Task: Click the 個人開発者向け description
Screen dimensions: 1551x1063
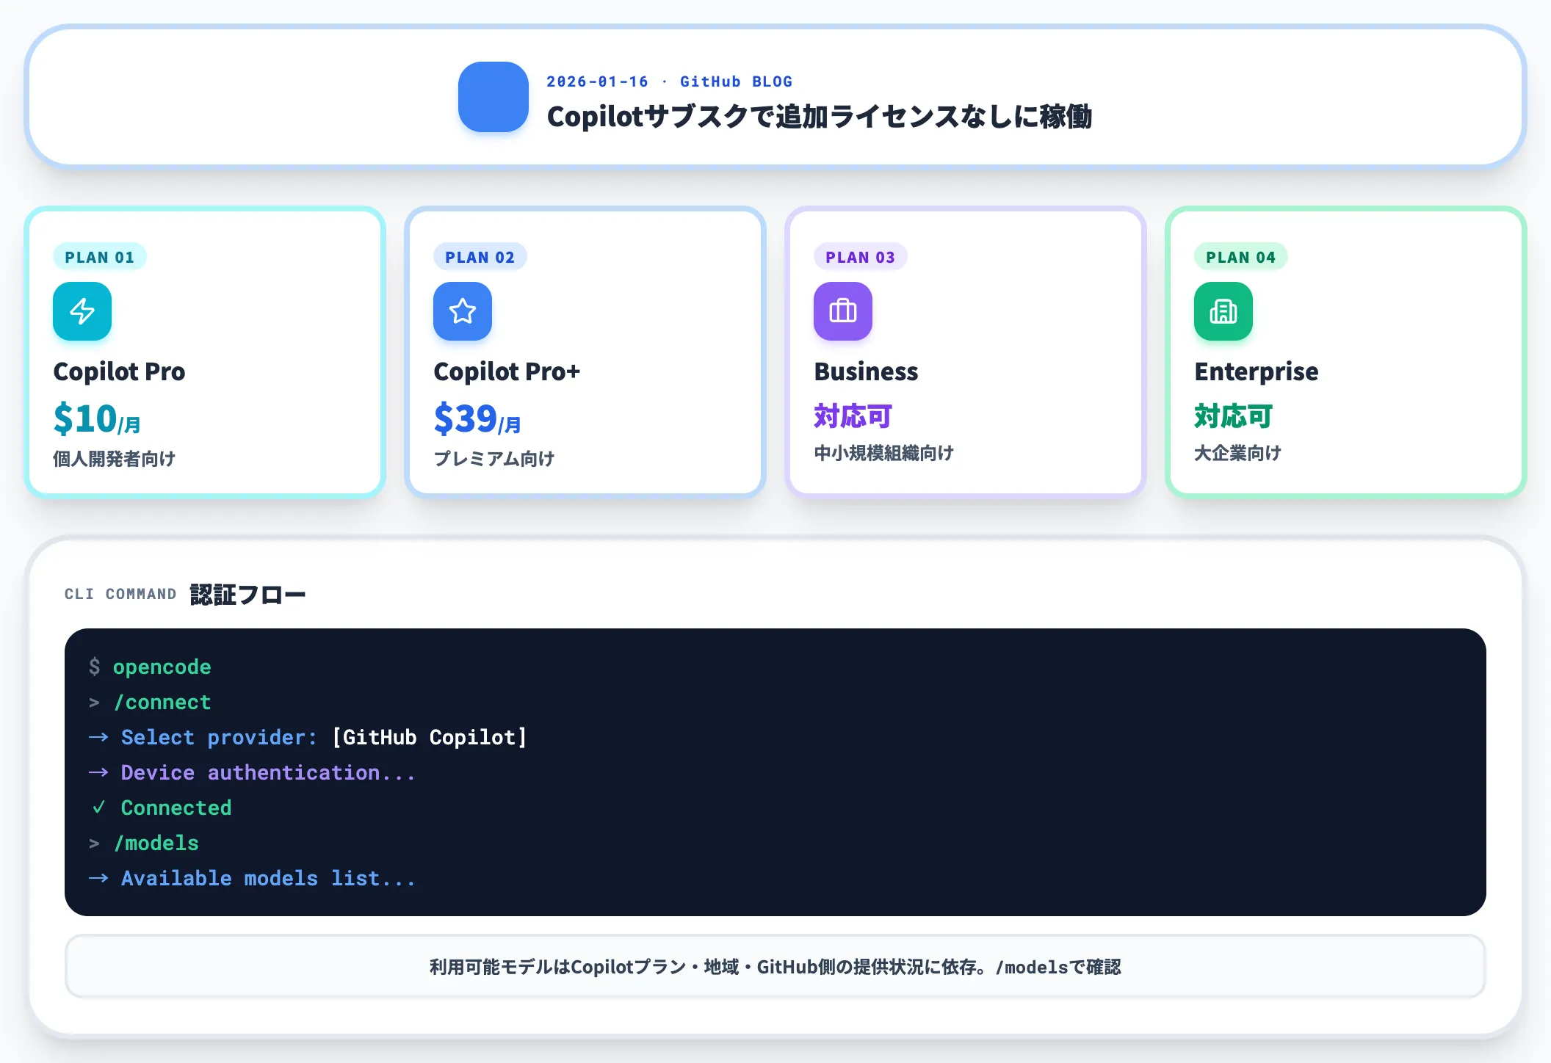Action: click(114, 459)
